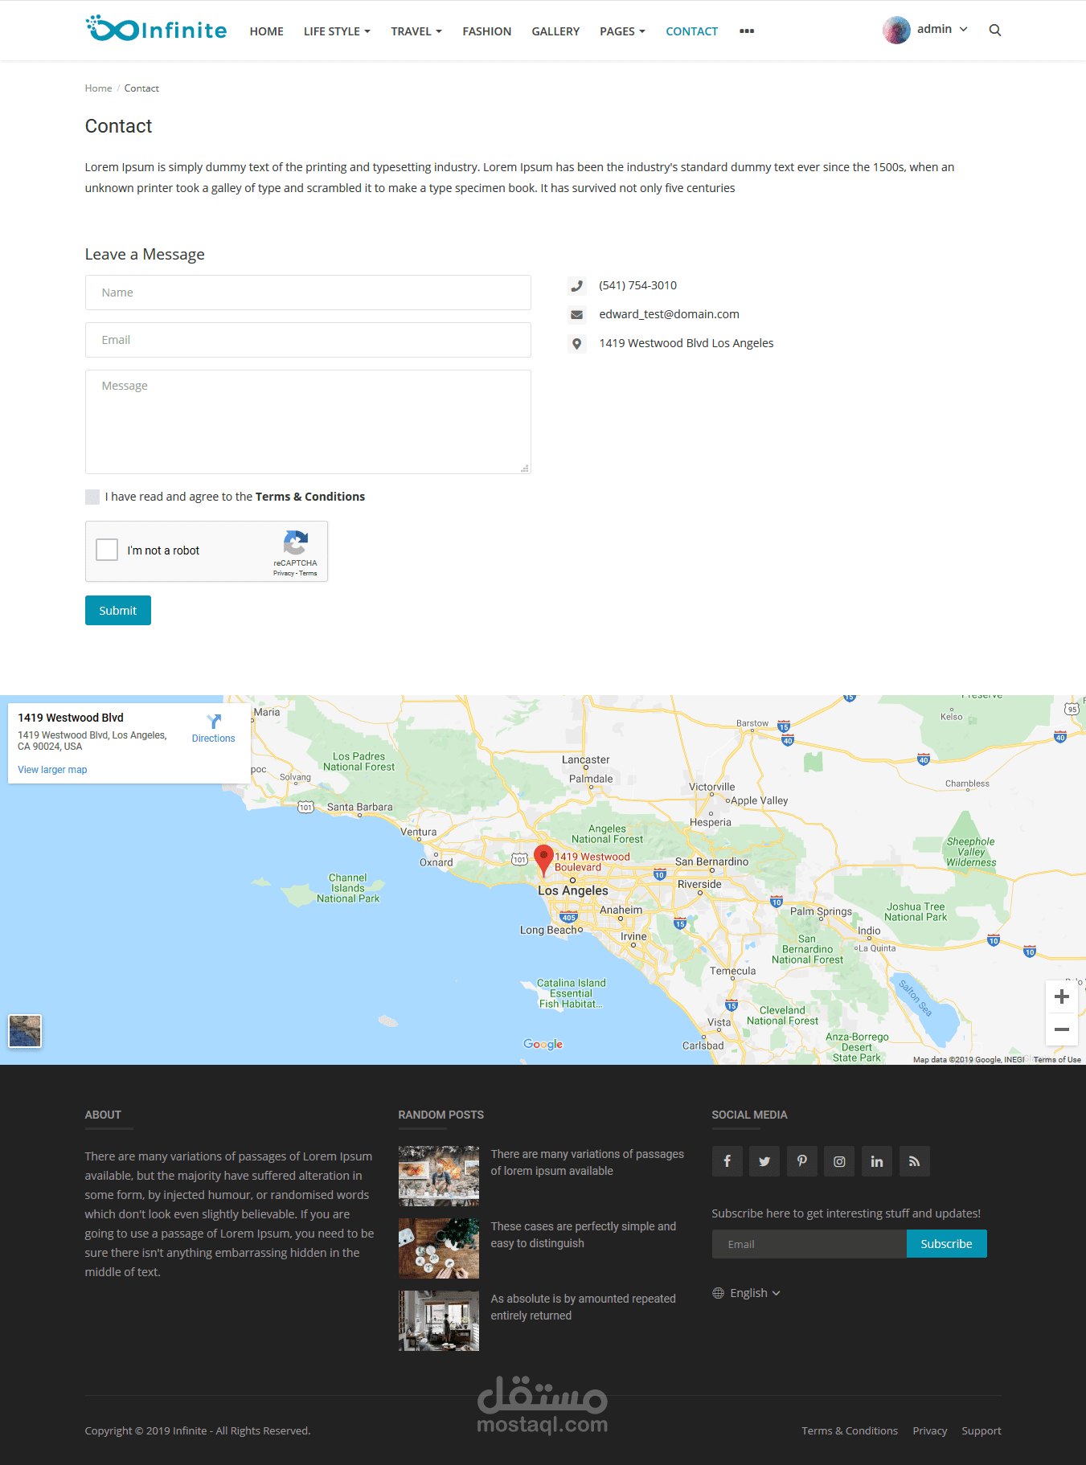Click the phone icon beside (541) 754-3010
The height and width of the screenshot is (1465, 1086).
coord(576,285)
